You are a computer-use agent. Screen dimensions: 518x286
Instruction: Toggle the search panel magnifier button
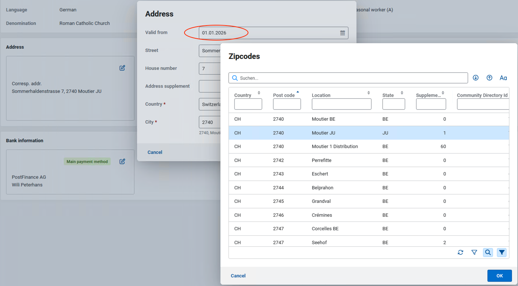488,252
